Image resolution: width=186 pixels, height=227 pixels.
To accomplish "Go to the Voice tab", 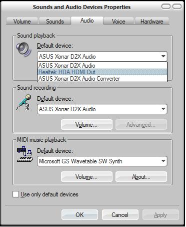I will (x=118, y=22).
